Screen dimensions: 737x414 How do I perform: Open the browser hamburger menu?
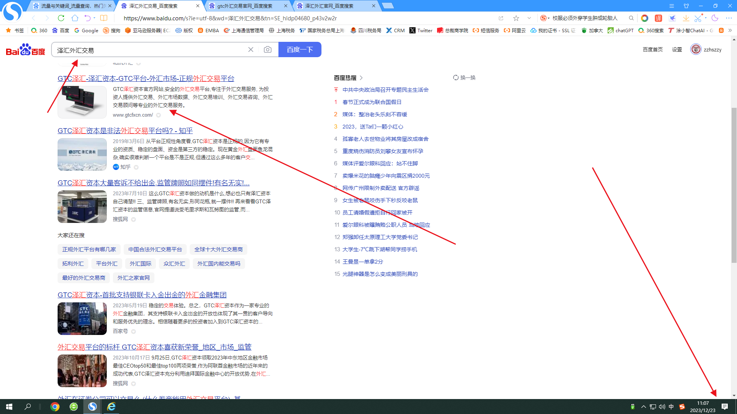[x=671, y=6]
